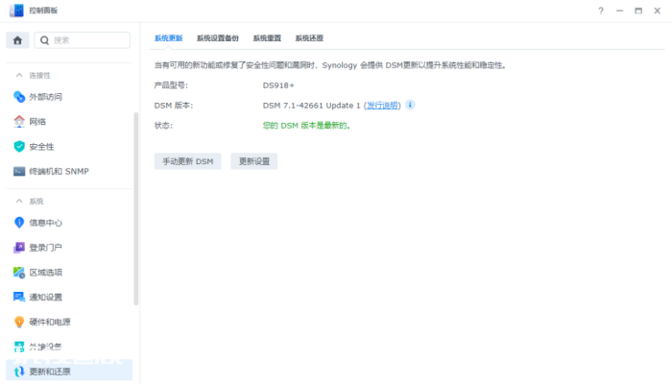Click DSM 7.1-42661 Update 1 version text
Image resolution: width=672 pixels, height=384 pixels.
click(312, 106)
